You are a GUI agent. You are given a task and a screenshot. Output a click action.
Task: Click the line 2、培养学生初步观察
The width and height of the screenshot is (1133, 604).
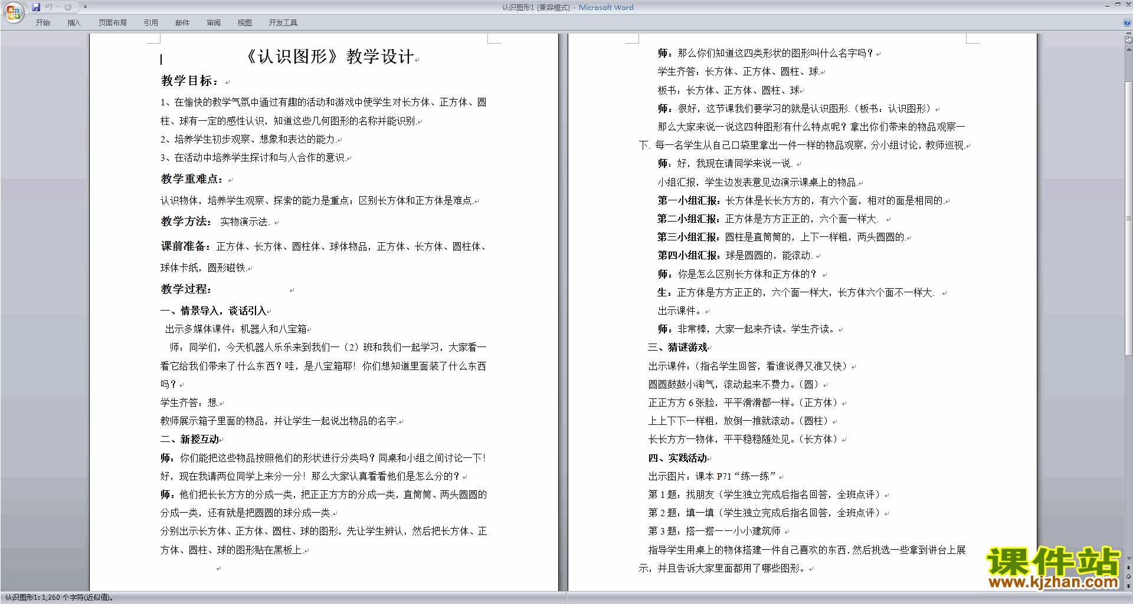pyautogui.click(x=248, y=139)
